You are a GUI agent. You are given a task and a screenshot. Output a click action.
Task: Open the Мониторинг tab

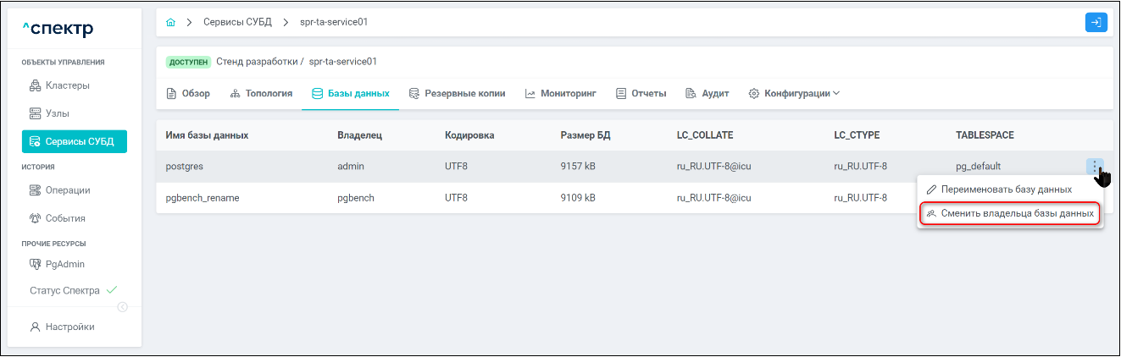560,94
